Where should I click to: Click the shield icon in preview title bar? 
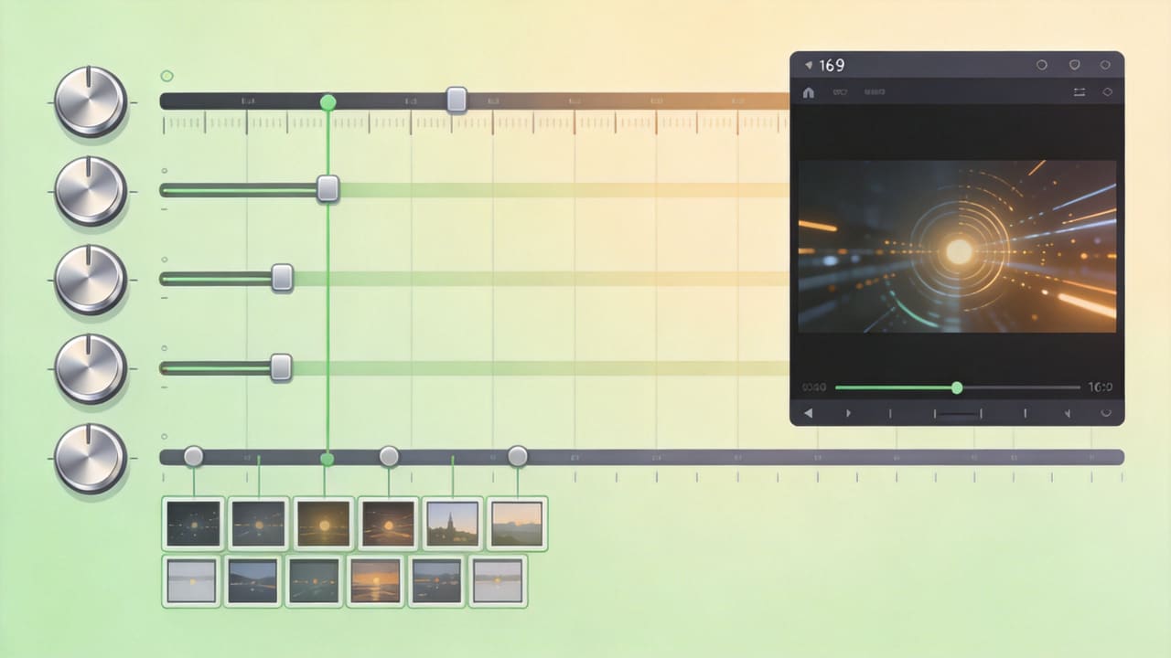1075,66
